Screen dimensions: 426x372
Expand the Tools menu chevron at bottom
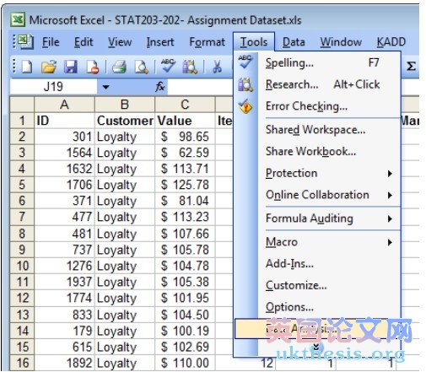click(x=316, y=347)
